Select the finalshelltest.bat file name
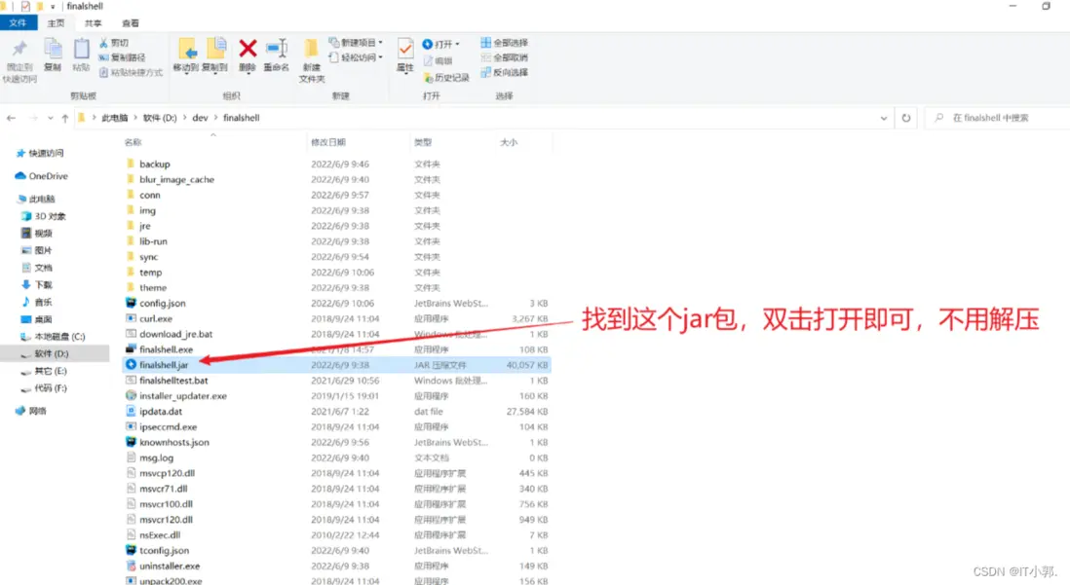This screenshot has height=585, width=1070. (174, 381)
